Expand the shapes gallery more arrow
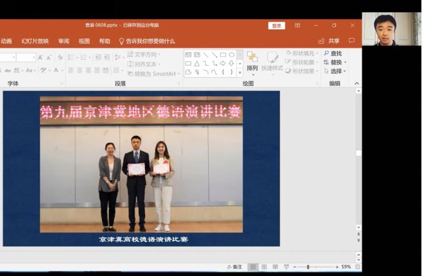Viewport: 422px width, 276px height. coord(240,72)
